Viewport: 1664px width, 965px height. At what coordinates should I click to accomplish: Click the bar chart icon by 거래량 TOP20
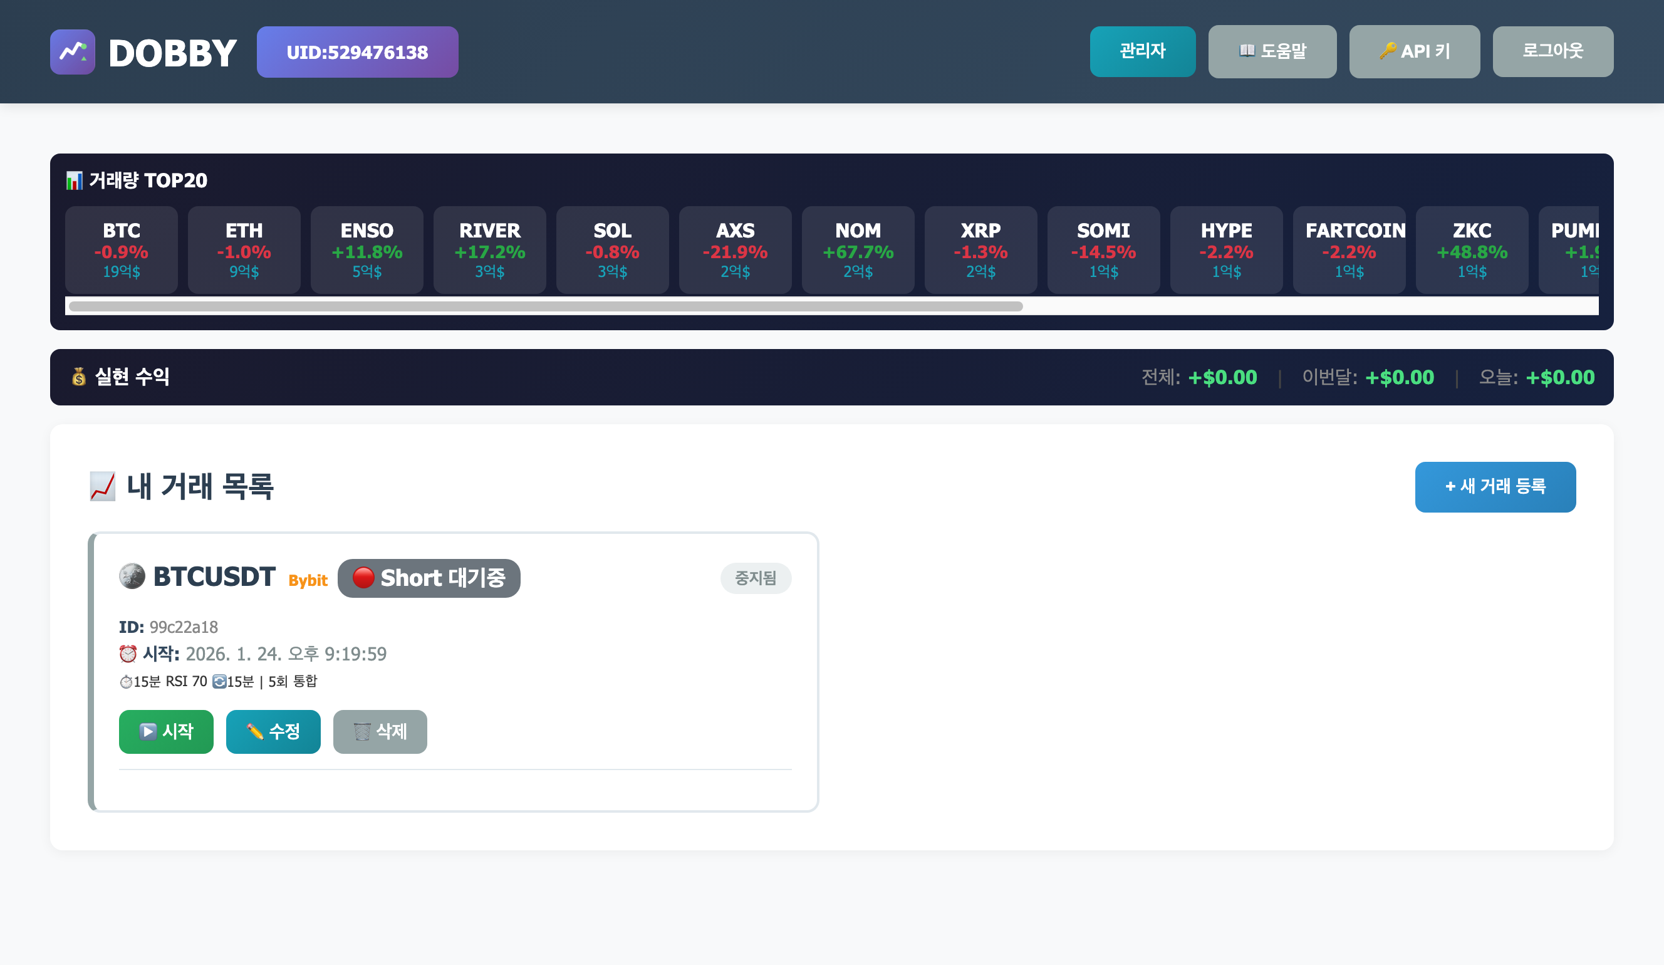point(74,180)
